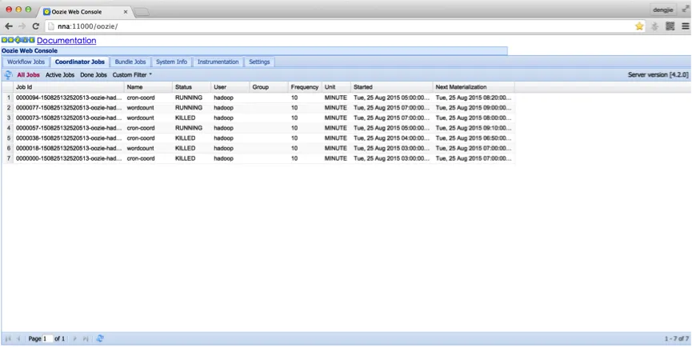Viewport: 692px width, 348px height.
Task: Select the Coordinator Jobs tab
Action: [80, 62]
